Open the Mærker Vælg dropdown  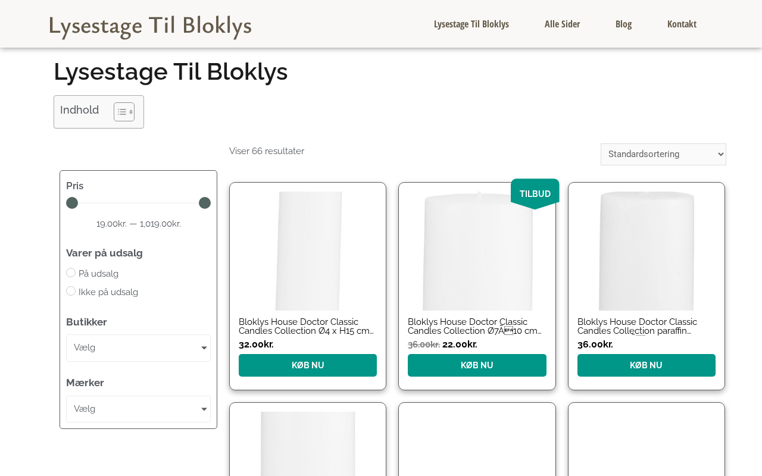(138, 409)
